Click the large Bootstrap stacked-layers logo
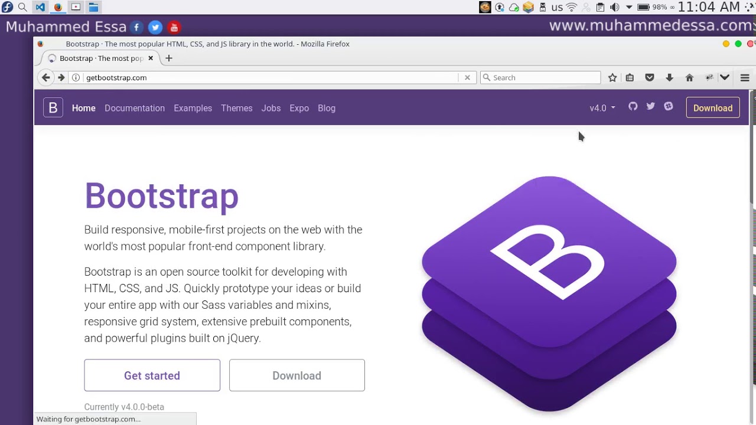 tap(549, 293)
